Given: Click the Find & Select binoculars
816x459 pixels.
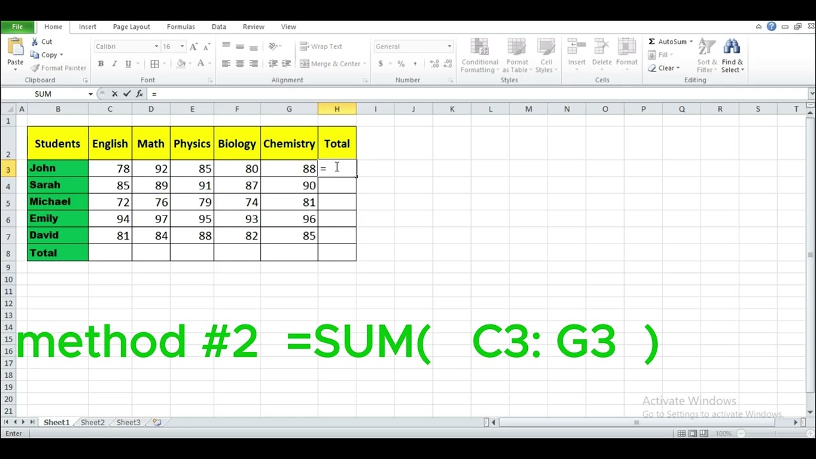Looking at the screenshot, I should coord(732,55).
